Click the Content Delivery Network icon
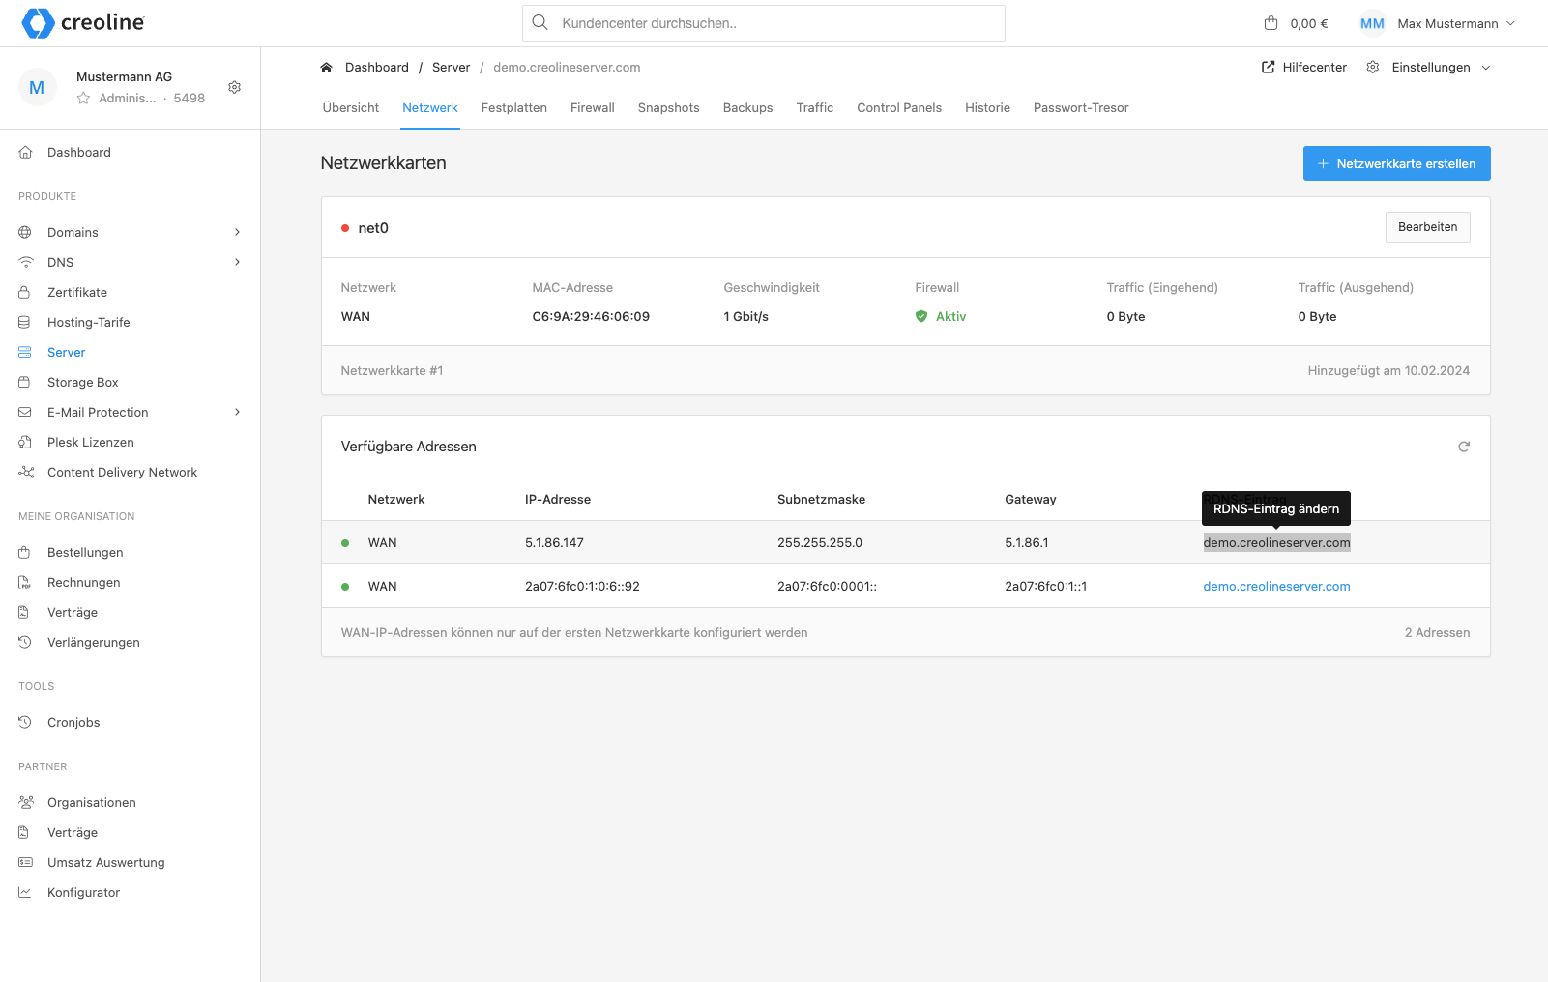 (26, 472)
